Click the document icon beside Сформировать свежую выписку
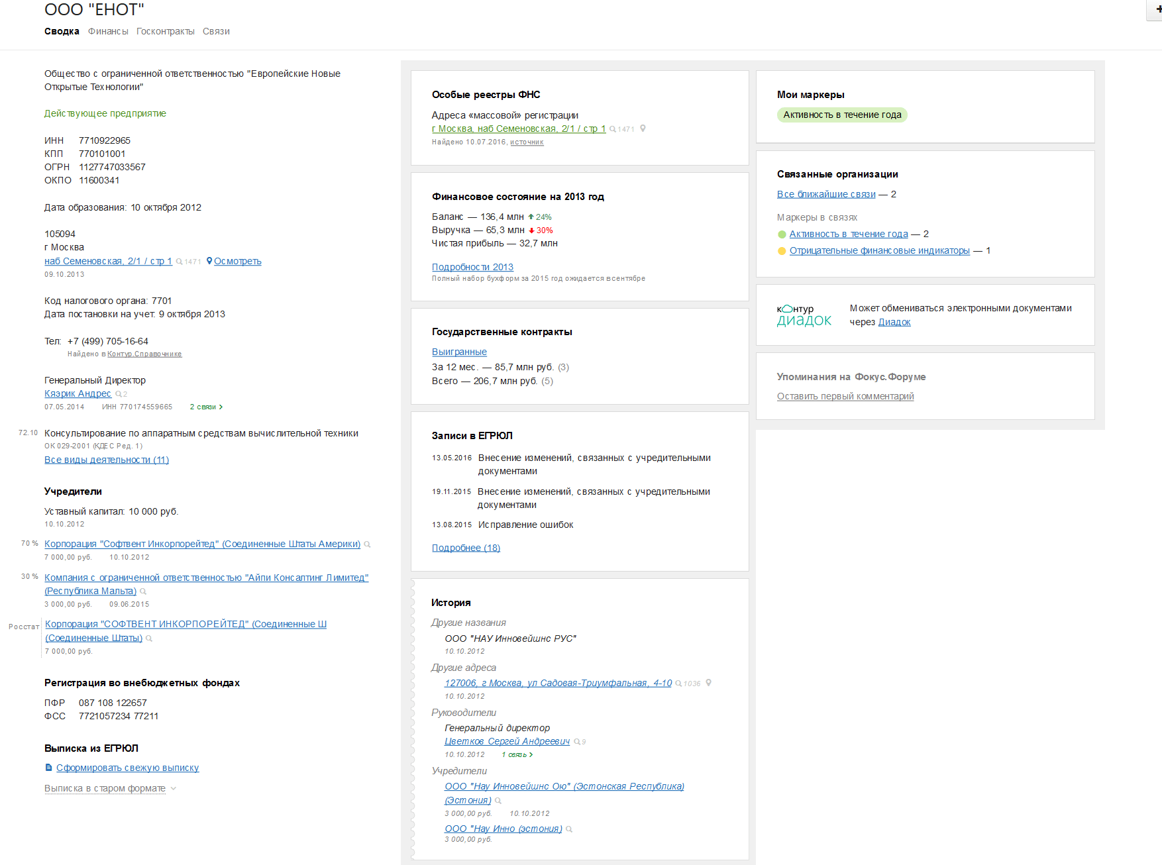The image size is (1162, 865). point(48,768)
